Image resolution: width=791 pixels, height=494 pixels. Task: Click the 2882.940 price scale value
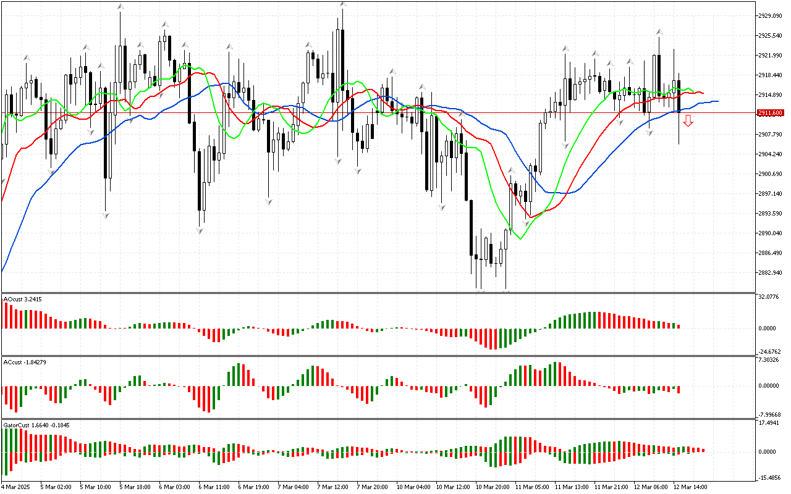pos(771,272)
